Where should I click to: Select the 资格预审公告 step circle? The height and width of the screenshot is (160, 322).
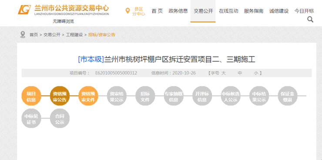tap(60, 96)
